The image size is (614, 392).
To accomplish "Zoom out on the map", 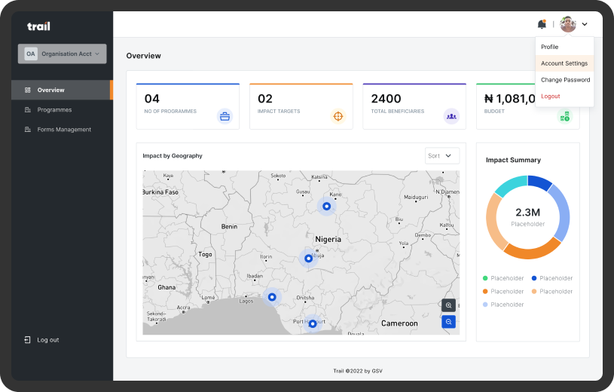I will [448, 322].
